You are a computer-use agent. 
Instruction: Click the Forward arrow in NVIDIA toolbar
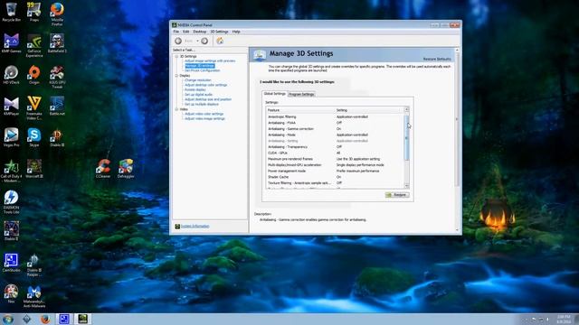(204, 41)
